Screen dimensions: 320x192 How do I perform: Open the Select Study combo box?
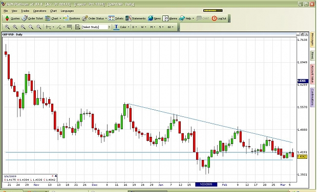(x=96, y=27)
